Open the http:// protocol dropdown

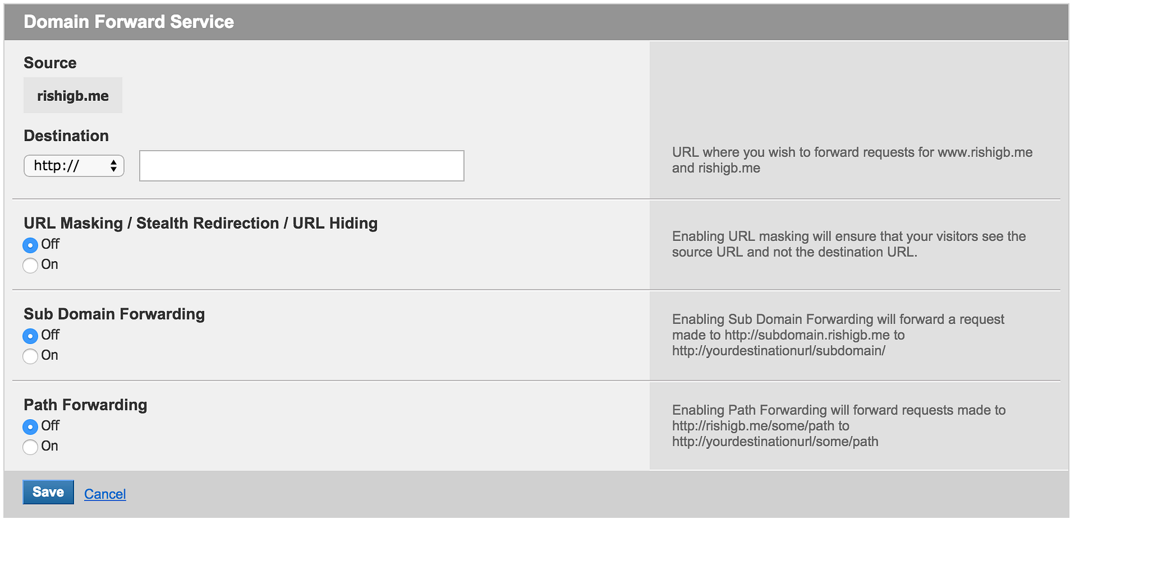[74, 166]
